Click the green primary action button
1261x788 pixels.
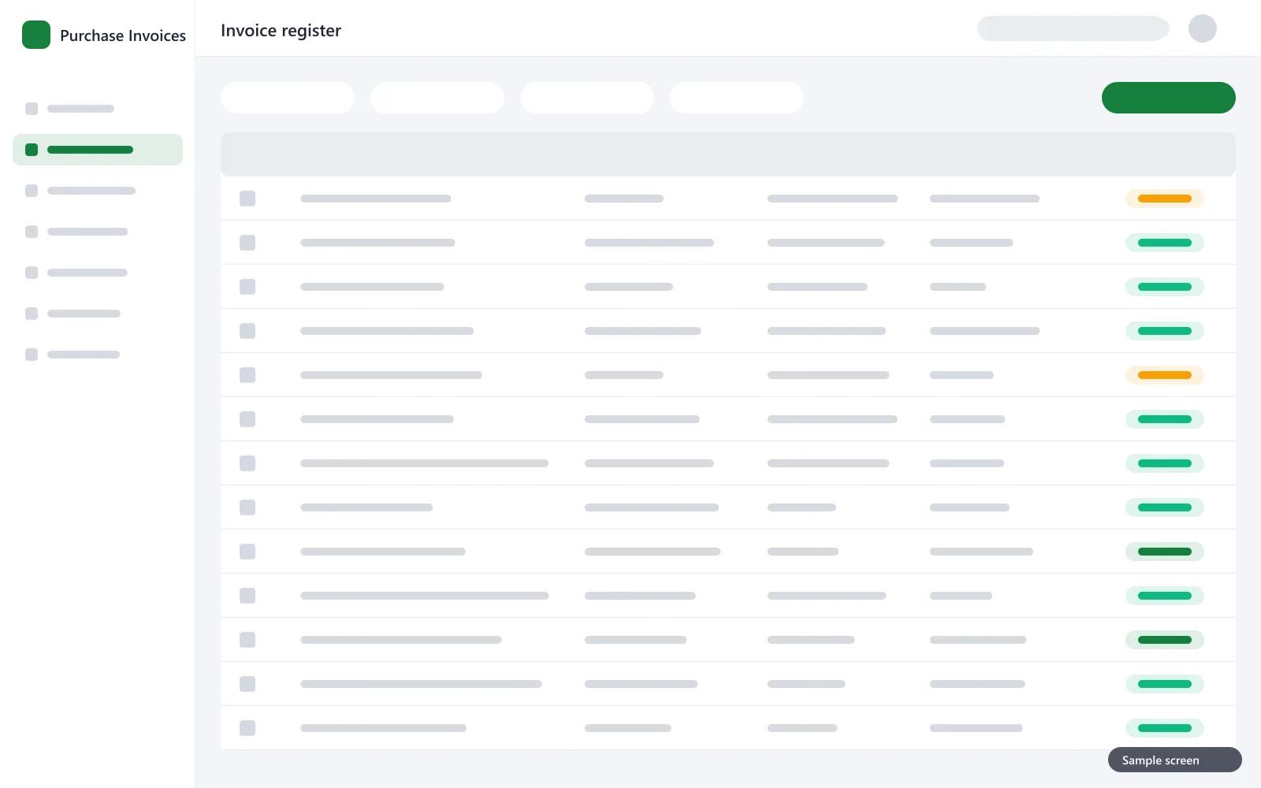coord(1169,98)
